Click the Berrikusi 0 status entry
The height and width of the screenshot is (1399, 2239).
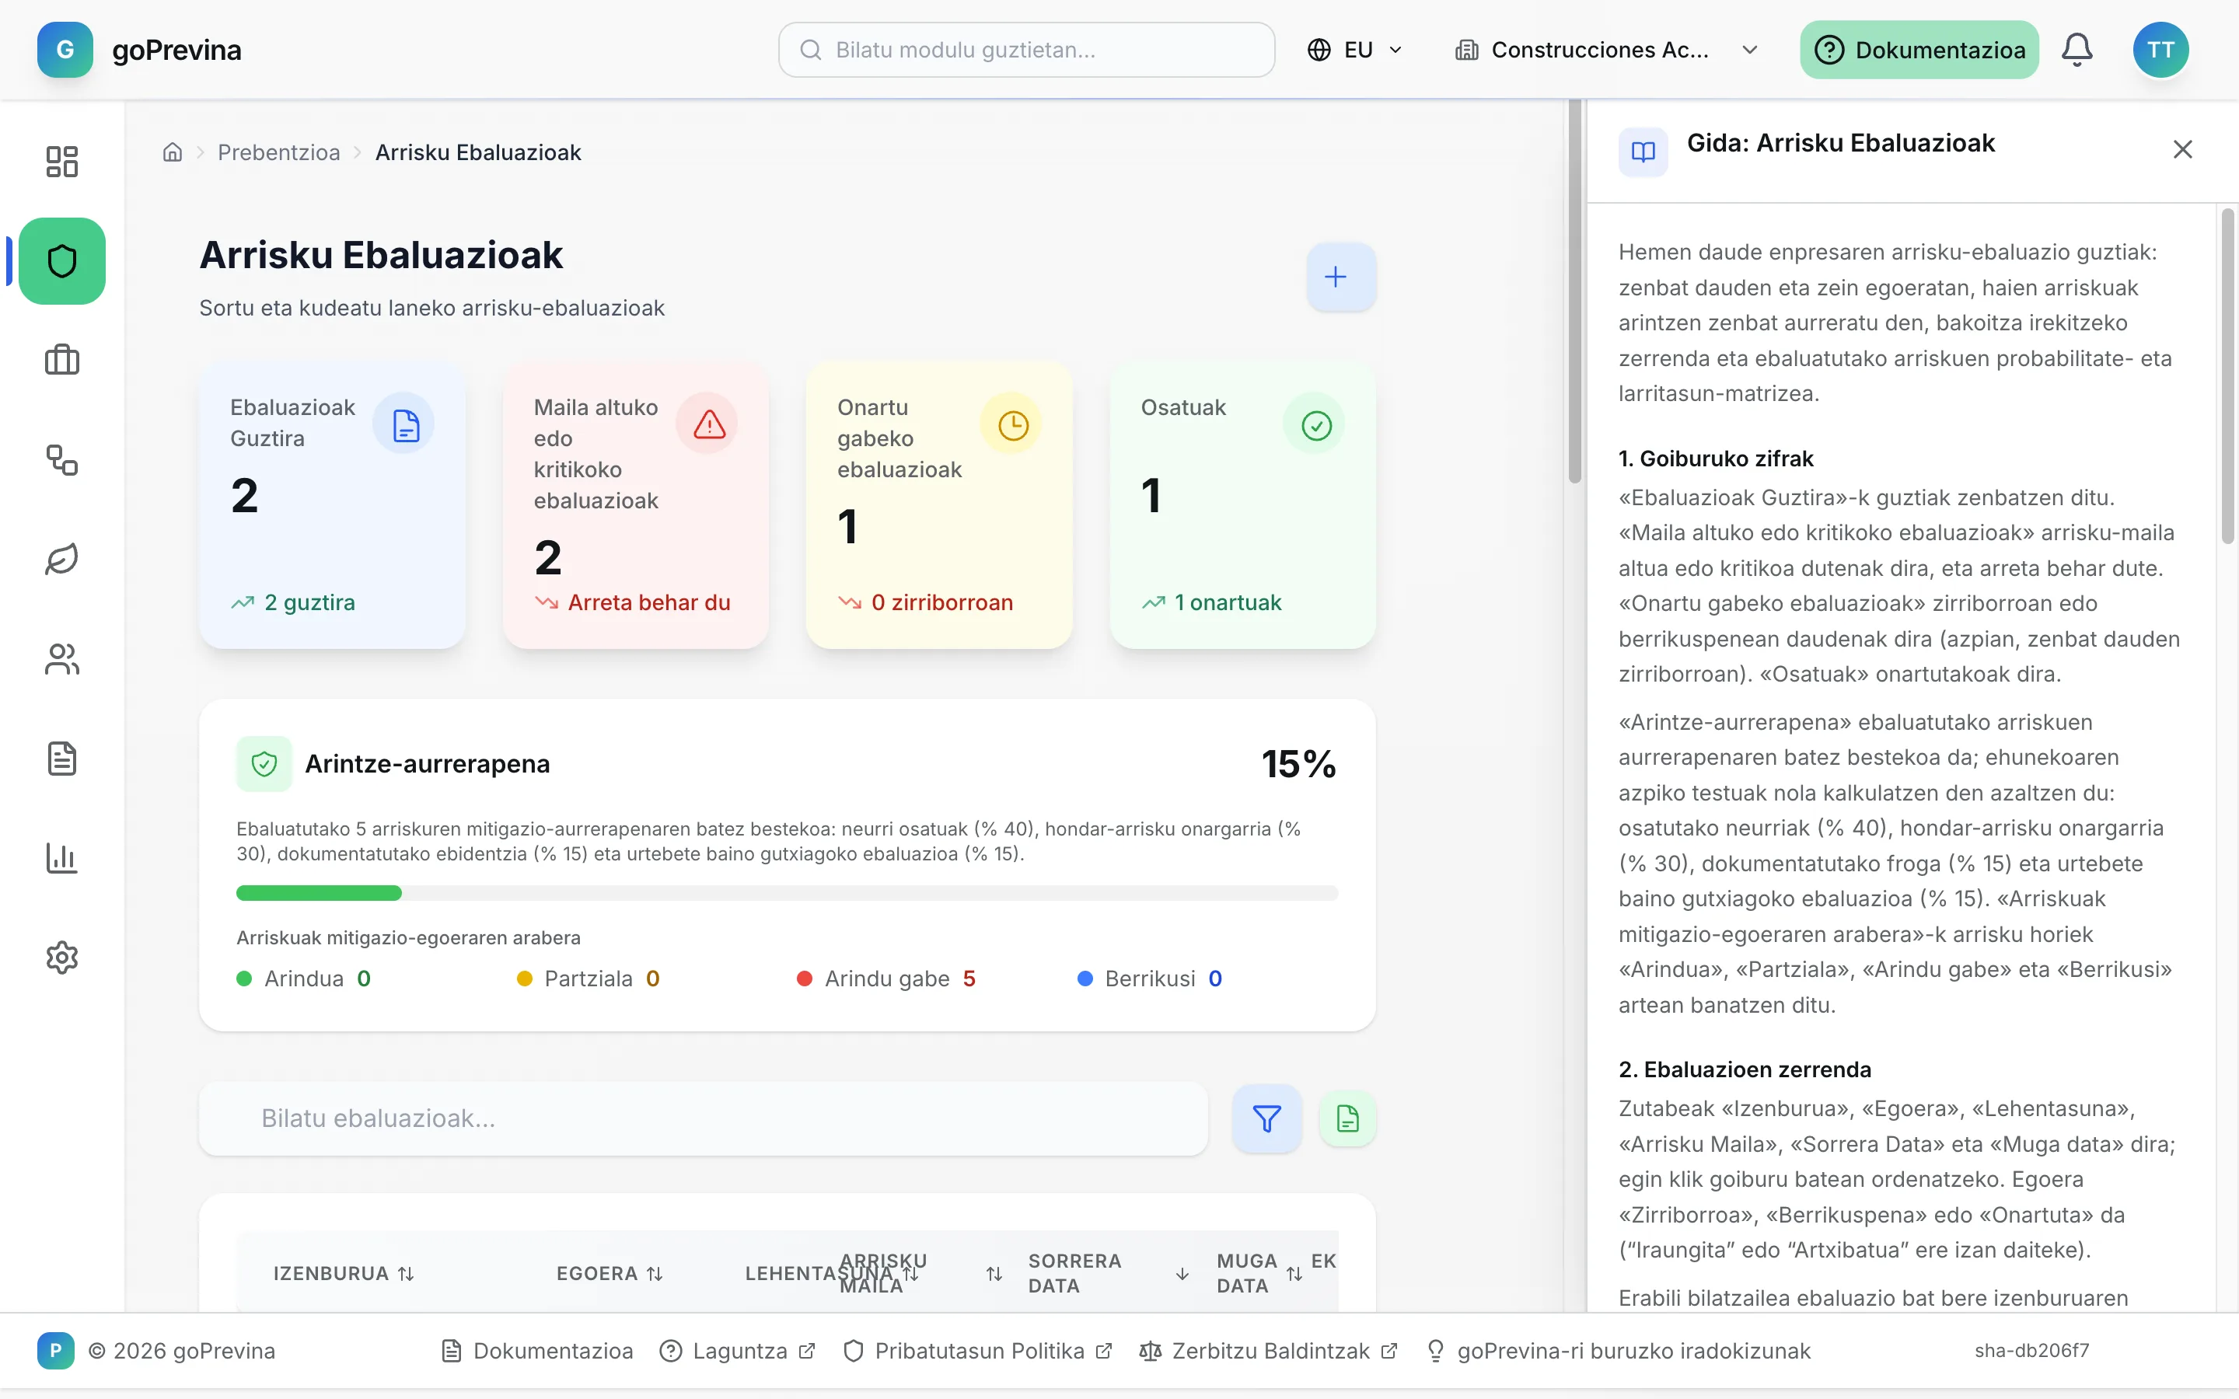point(1150,978)
